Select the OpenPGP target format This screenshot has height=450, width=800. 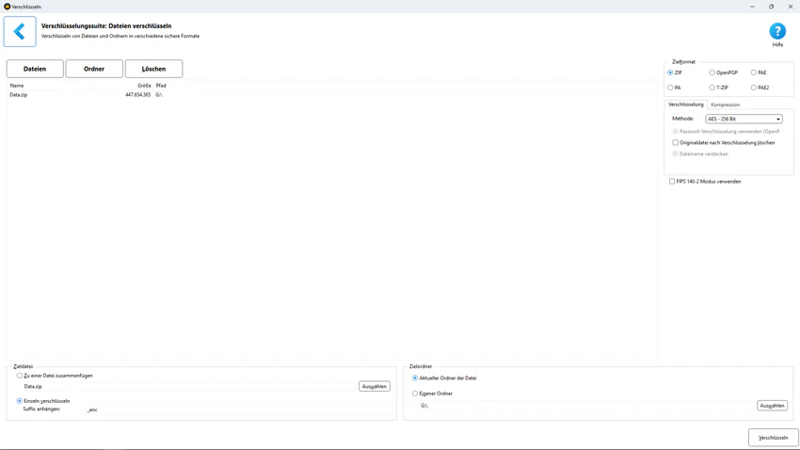[712, 72]
